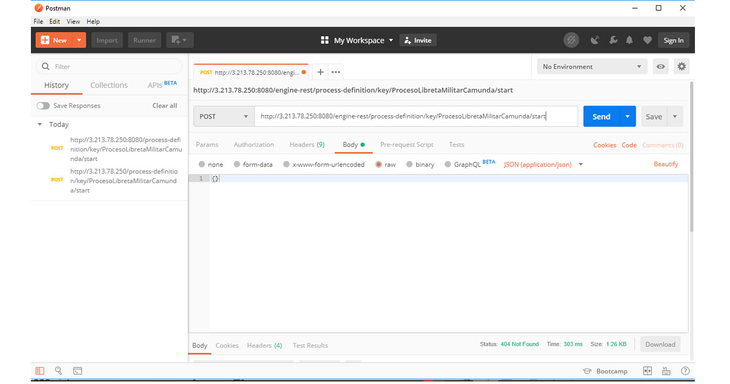Viewport: 730px width, 384px height.
Task: Open the Find and Replace magnifier icon
Action: click(x=59, y=371)
